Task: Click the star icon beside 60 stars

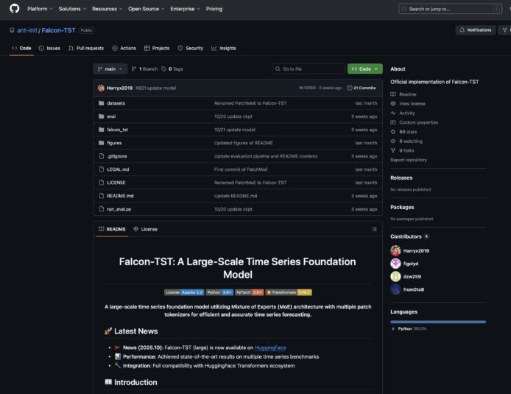Action: (393, 132)
